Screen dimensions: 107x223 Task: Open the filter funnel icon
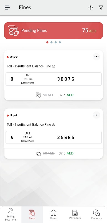tap(101, 8)
